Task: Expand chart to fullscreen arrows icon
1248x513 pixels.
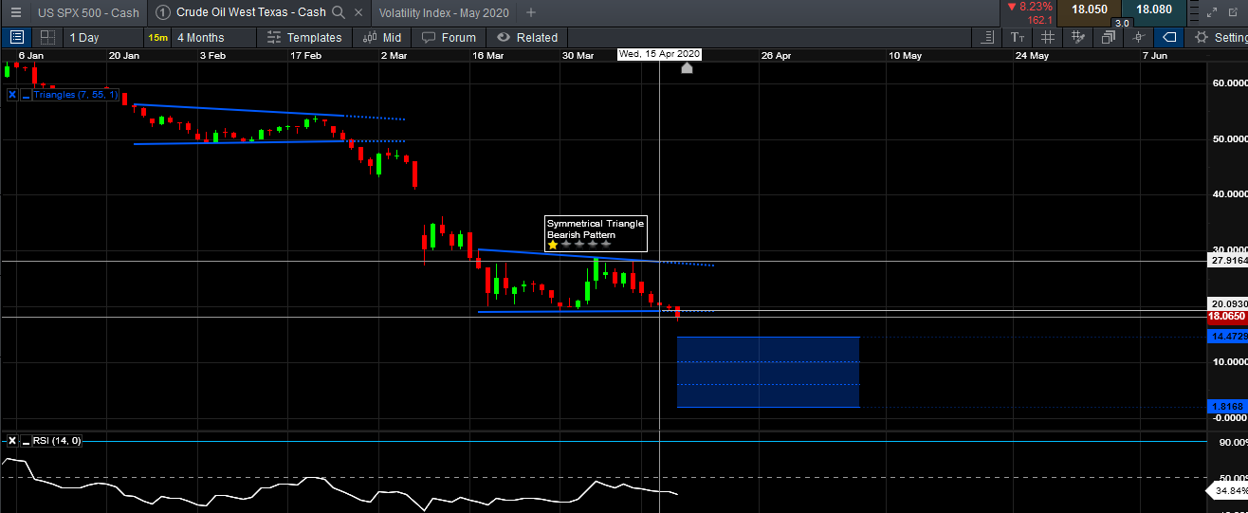Action: coord(1213,12)
